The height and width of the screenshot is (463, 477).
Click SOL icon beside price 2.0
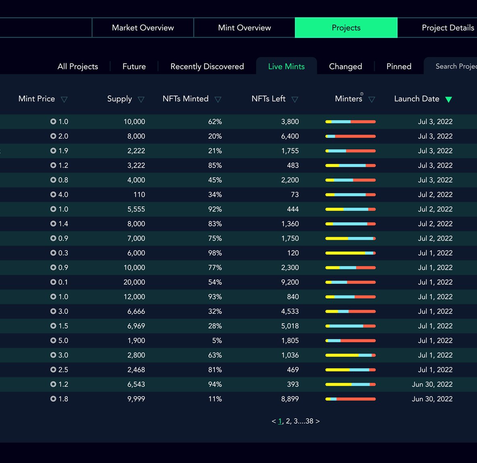[53, 136]
